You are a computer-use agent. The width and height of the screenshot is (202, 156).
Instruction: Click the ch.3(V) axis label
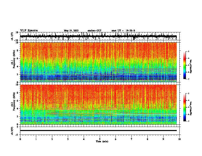[12, 131]
